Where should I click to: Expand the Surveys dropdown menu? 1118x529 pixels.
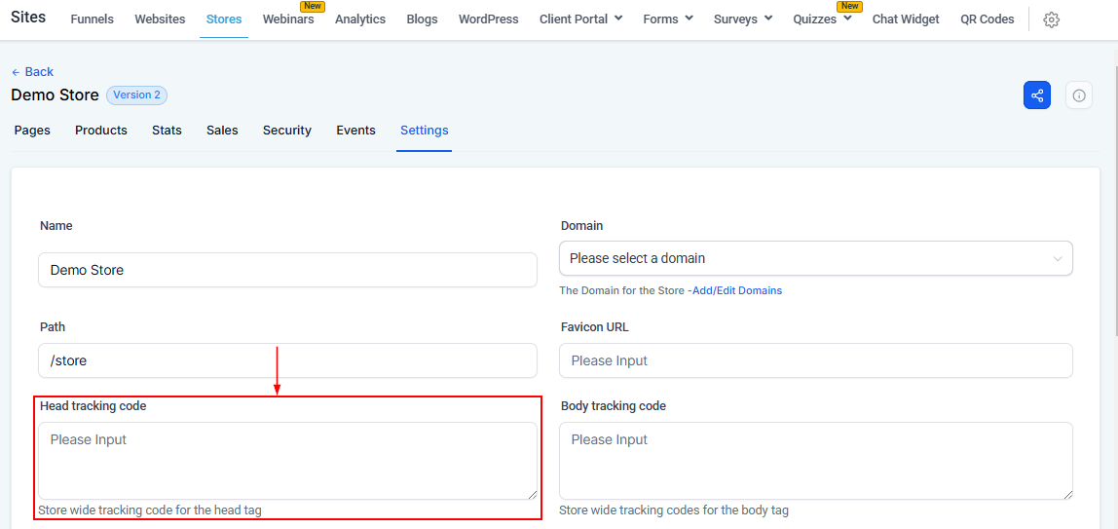point(742,19)
